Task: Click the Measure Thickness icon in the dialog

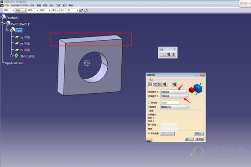Action: (x=174, y=84)
